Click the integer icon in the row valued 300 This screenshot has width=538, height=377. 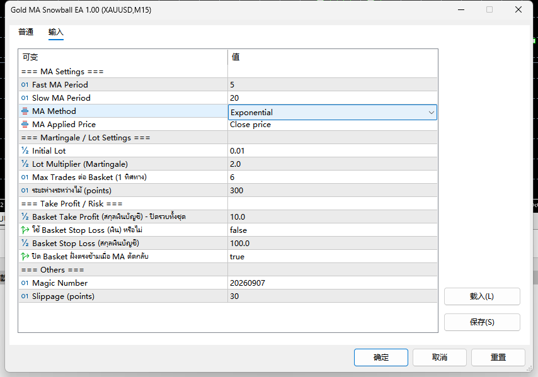coord(25,191)
